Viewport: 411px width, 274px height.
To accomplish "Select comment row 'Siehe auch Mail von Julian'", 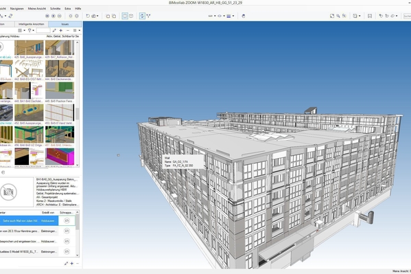I will [29, 220].
